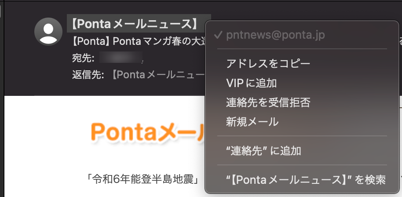Choose "連絡先"に追加 menu entry
This screenshot has width=402, height=197.
click(263, 151)
